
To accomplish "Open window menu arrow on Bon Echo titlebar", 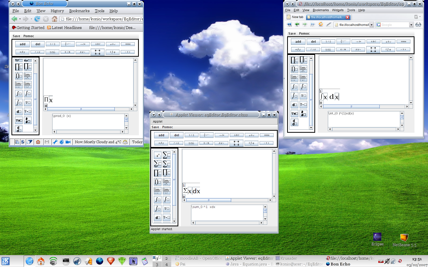I will 13,4.
